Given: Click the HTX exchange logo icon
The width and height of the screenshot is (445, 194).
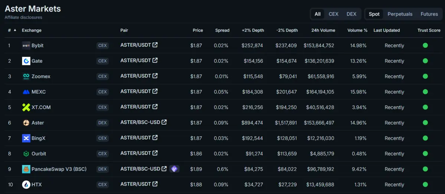Looking at the screenshot, I should click(x=26, y=184).
